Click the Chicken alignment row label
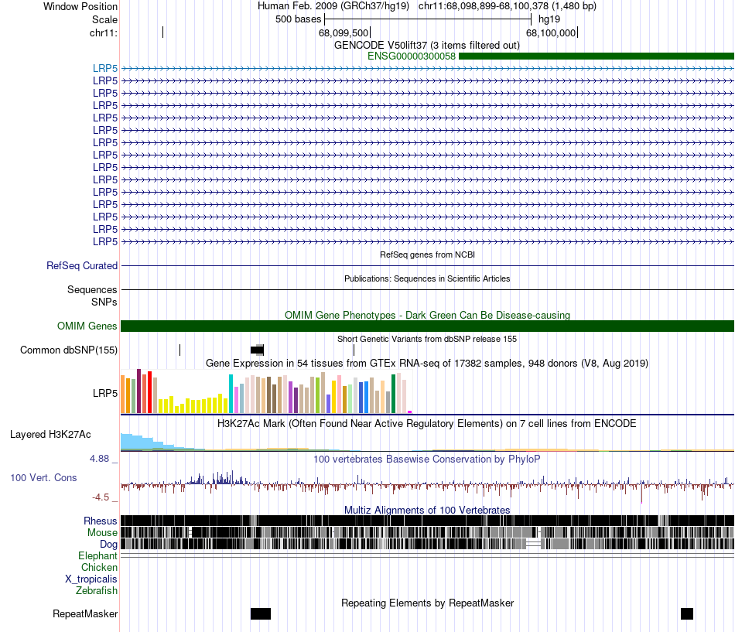735x632 pixels. click(99, 567)
